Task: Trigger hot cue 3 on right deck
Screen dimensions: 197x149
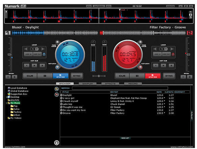Action: [171, 65]
